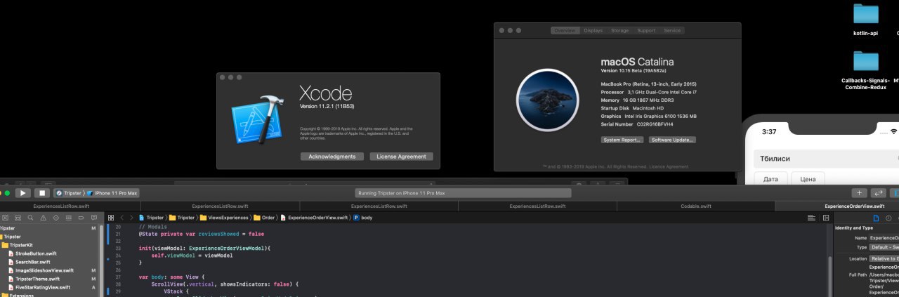Show the History inspector clock icon

click(x=888, y=218)
